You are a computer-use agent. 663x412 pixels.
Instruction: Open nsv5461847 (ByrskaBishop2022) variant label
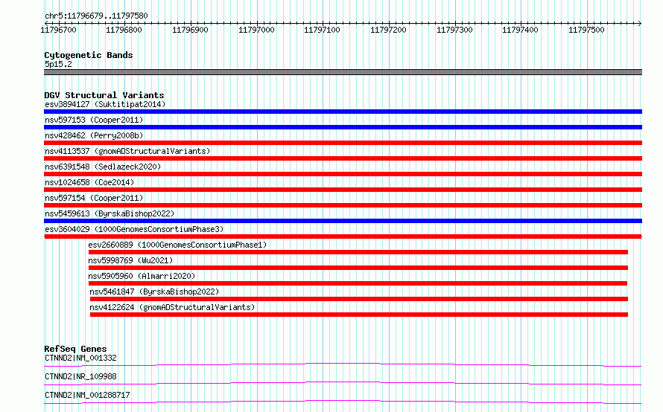[154, 292]
